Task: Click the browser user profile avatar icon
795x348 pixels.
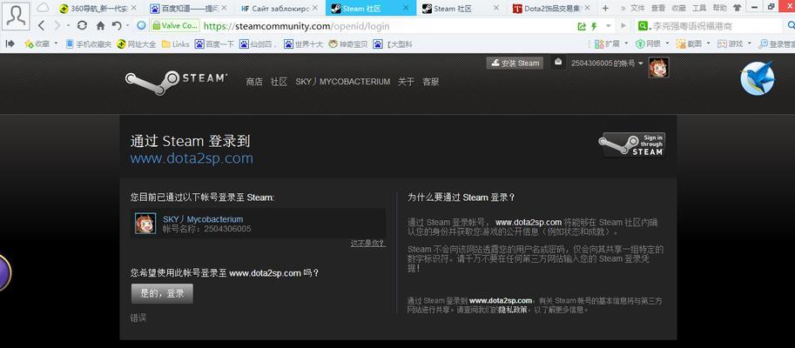Action: pos(17,15)
